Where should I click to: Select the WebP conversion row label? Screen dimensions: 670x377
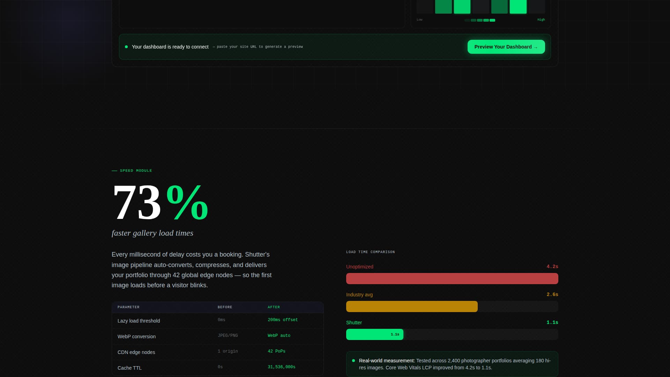(x=136, y=337)
